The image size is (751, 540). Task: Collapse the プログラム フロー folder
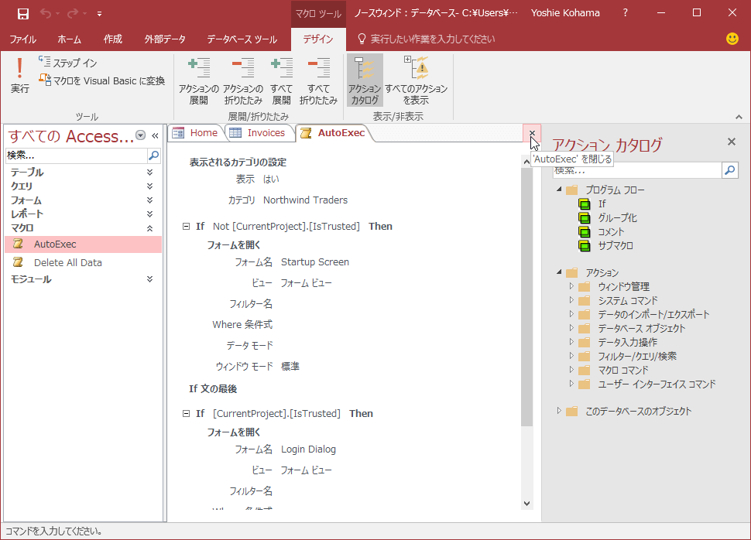pos(559,190)
